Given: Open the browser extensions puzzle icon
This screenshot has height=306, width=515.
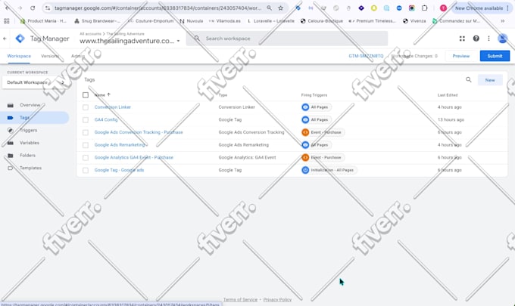Looking at the screenshot, I should coord(424,8).
